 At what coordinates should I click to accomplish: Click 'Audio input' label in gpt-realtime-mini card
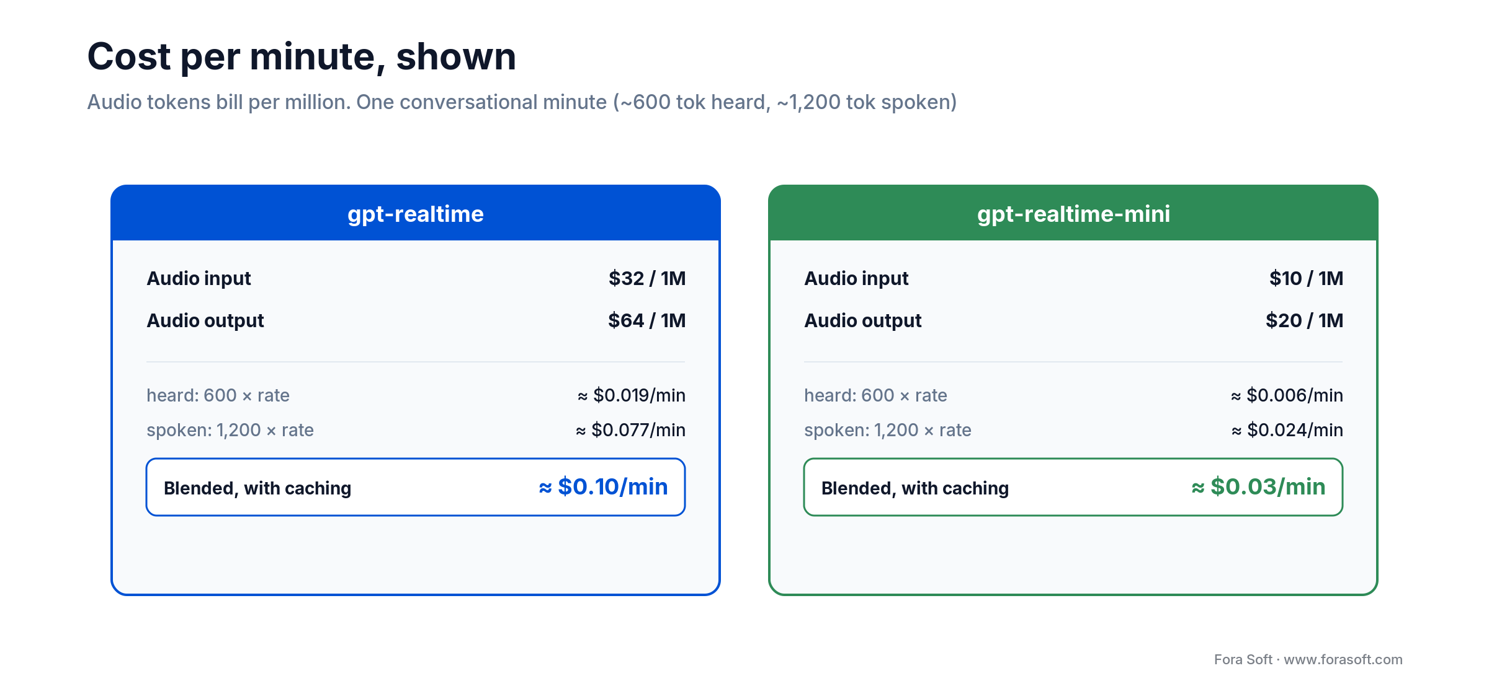(856, 279)
